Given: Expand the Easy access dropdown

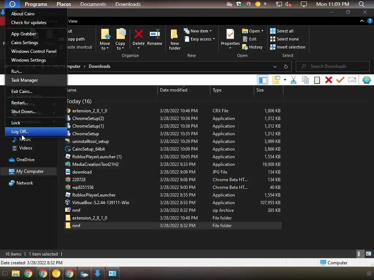Looking at the screenshot, I should [x=214, y=39].
